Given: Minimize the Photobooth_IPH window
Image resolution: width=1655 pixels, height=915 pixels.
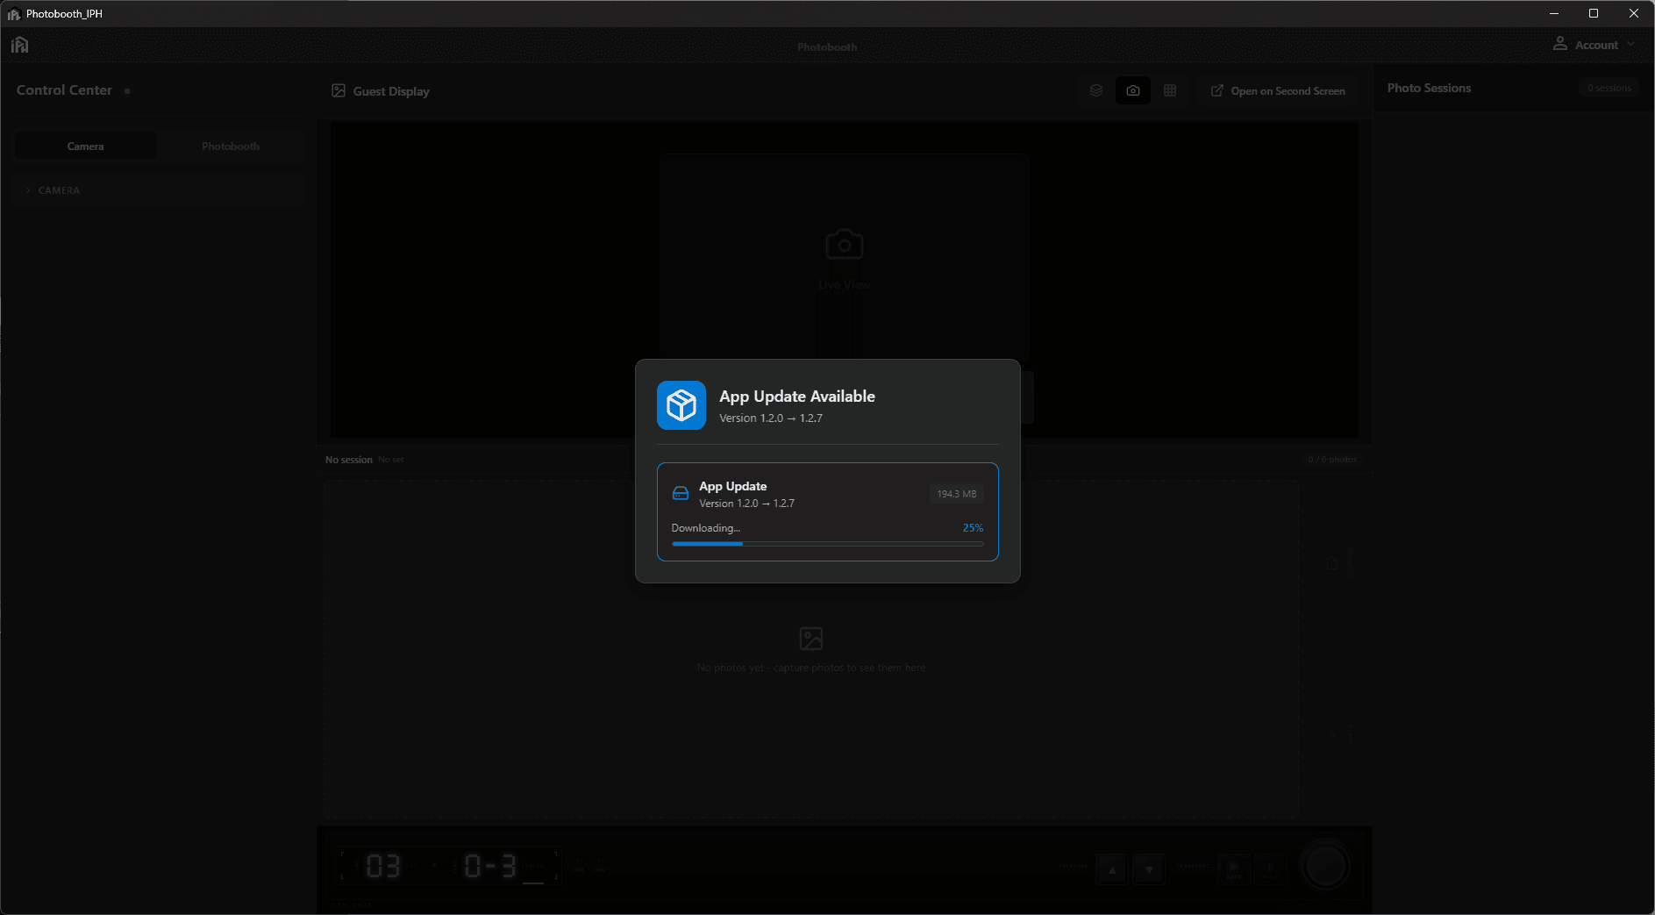Looking at the screenshot, I should 1554,13.
